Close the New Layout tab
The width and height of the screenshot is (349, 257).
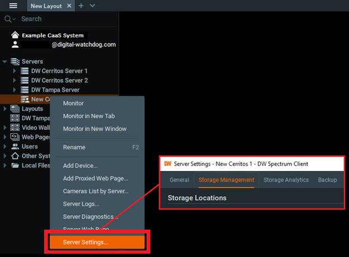point(69,6)
